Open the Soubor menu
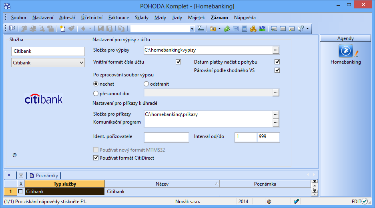 [19, 18]
